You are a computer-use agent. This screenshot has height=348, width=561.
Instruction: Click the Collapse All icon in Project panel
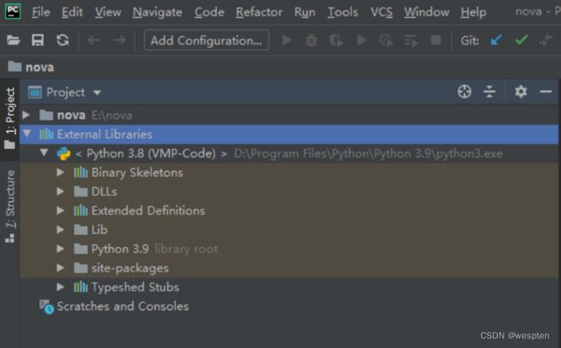(489, 92)
